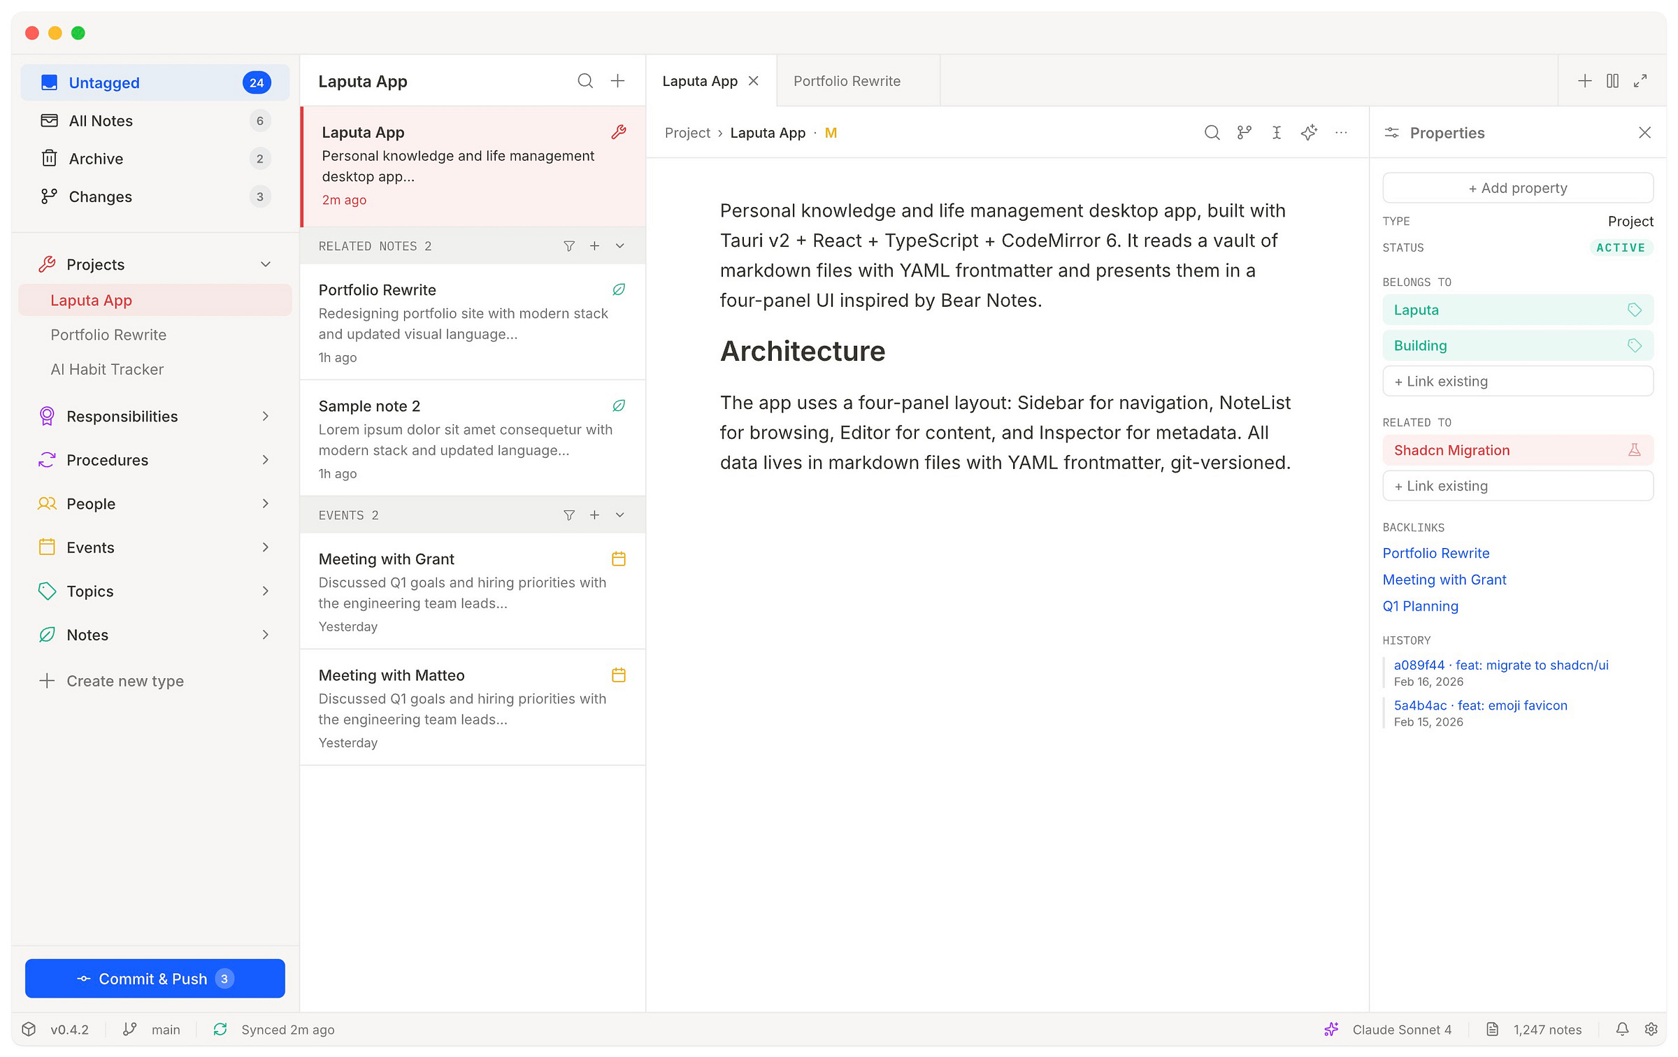This screenshot has height=1057, width=1678.
Task: Click the plus icon in Events section header
Action: click(x=594, y=515)
